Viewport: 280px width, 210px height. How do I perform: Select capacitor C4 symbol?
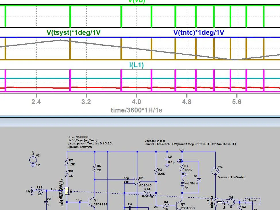click(130, 207)
